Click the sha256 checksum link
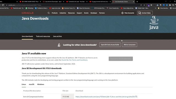Image resolution: width=176 pixels, height=99 pixels. click(x=132, y=97)
